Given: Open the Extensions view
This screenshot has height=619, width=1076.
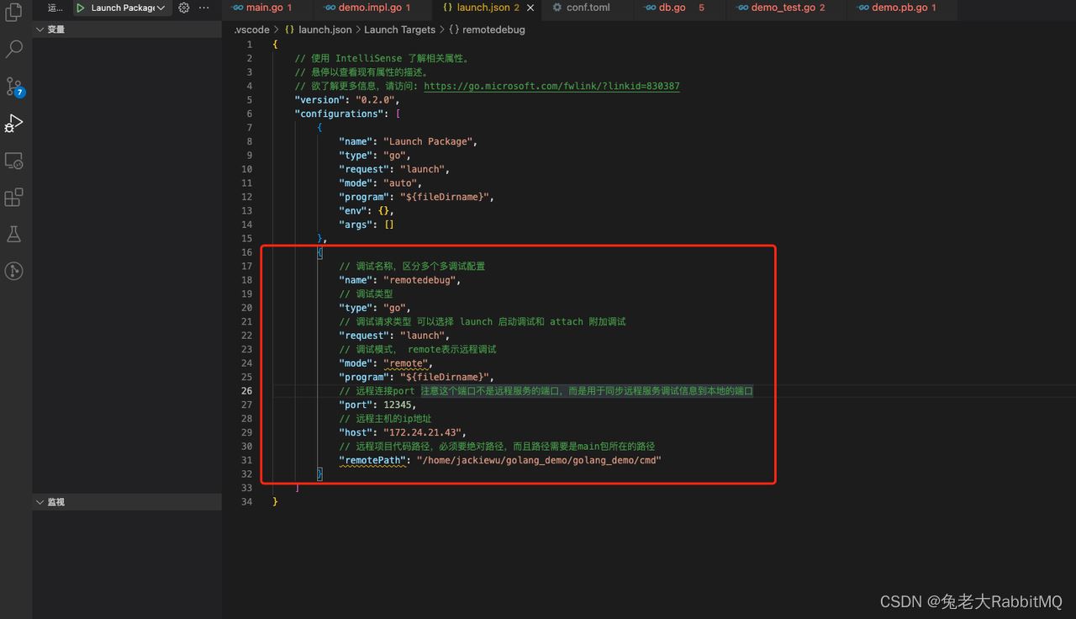Looking at the screenshot, I should (13, 197).
